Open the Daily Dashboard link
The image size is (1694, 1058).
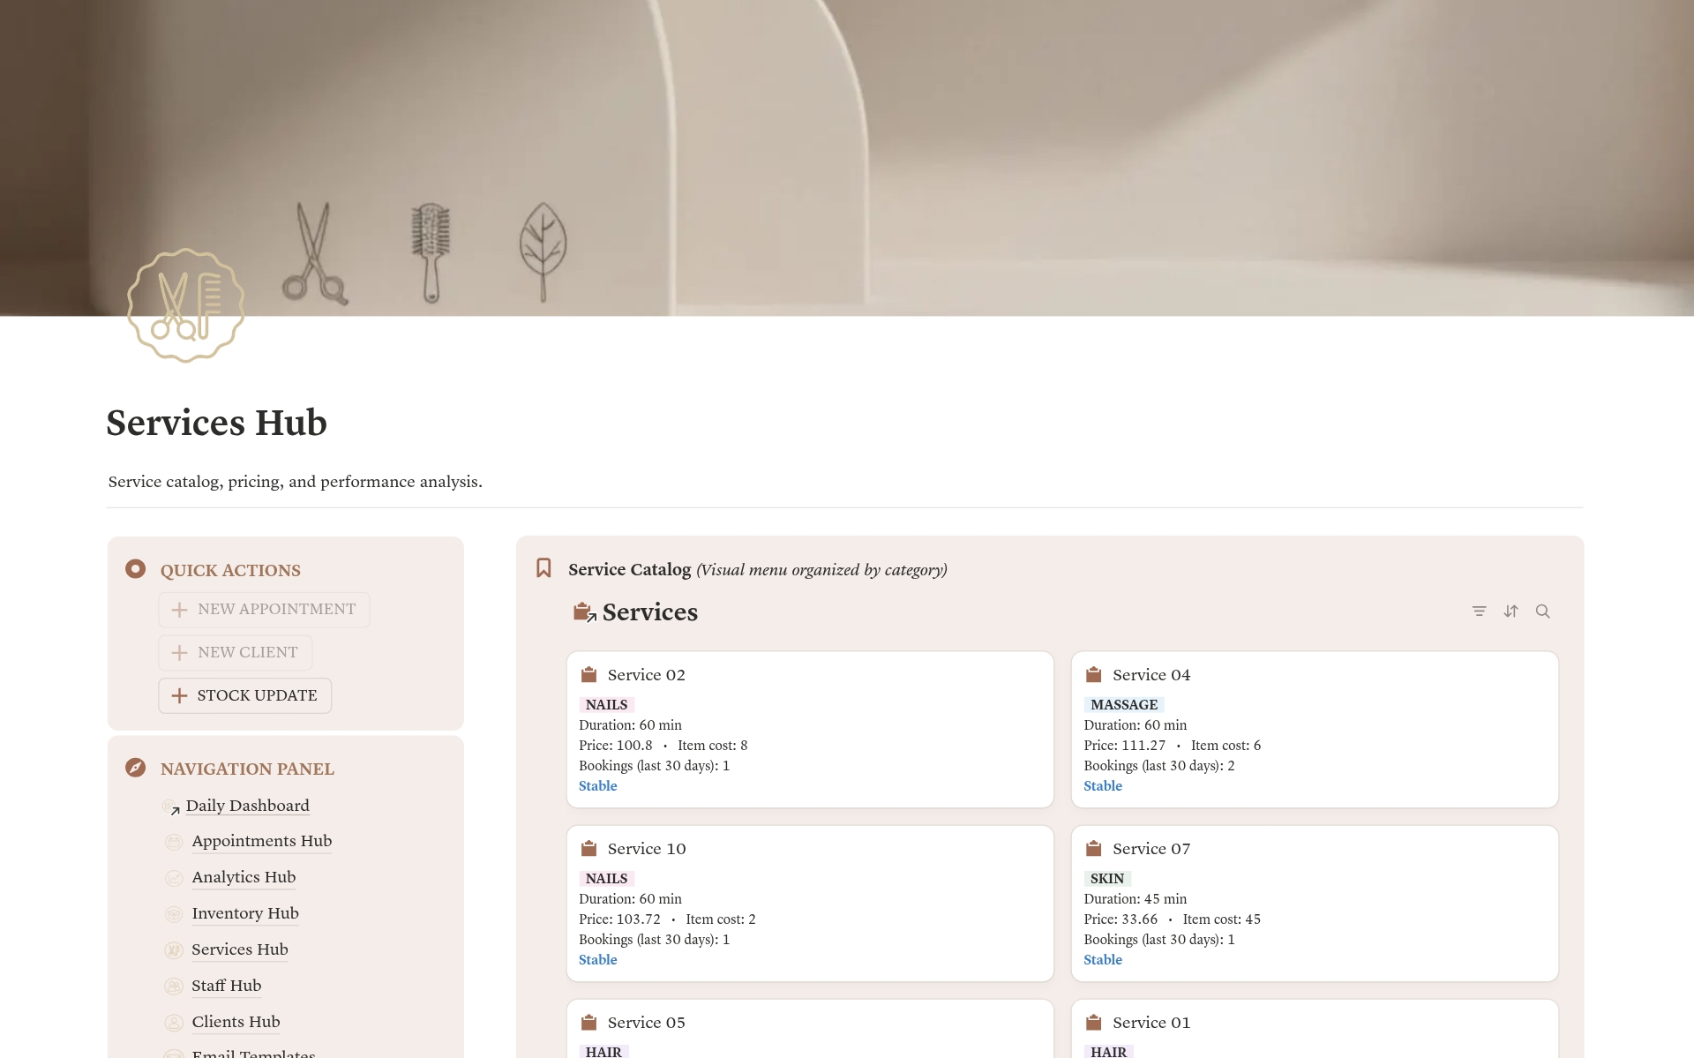click(248, 806)
